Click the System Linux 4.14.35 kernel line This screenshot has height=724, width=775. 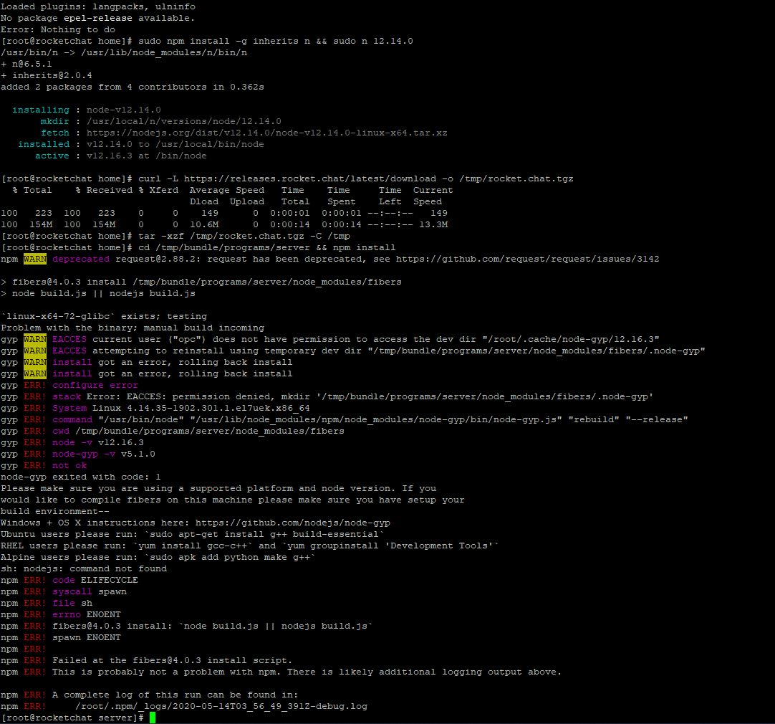[155, 407]
